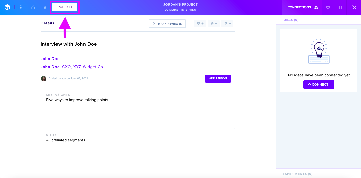Click the cube logo icon

tap(7, 7)
